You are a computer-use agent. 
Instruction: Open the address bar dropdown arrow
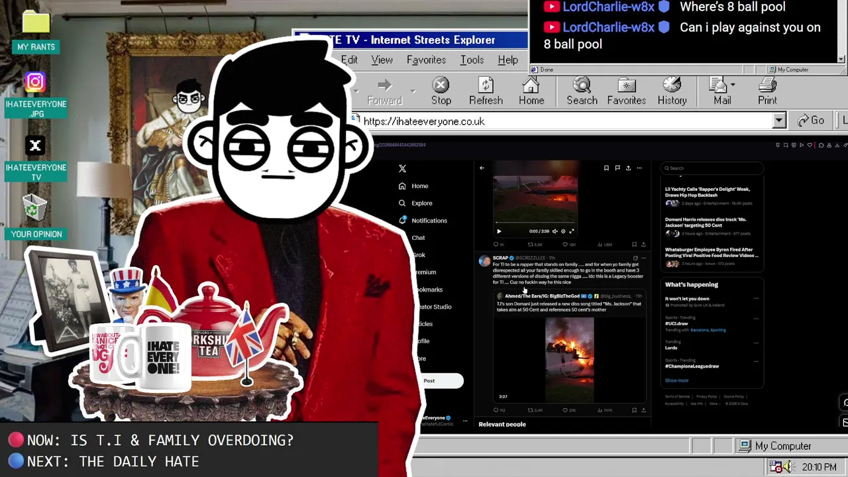tap(779, 121)
